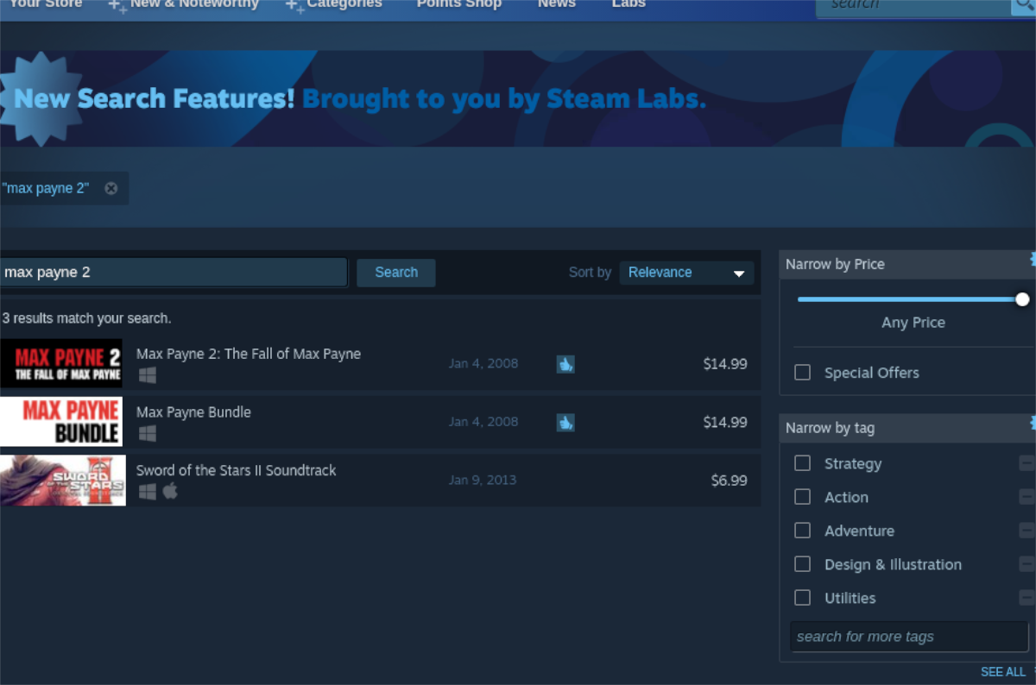The image size is (1036, 685).
Task: Remove the "max payne 2" search term tag
Action: click(x=111, y=188)
